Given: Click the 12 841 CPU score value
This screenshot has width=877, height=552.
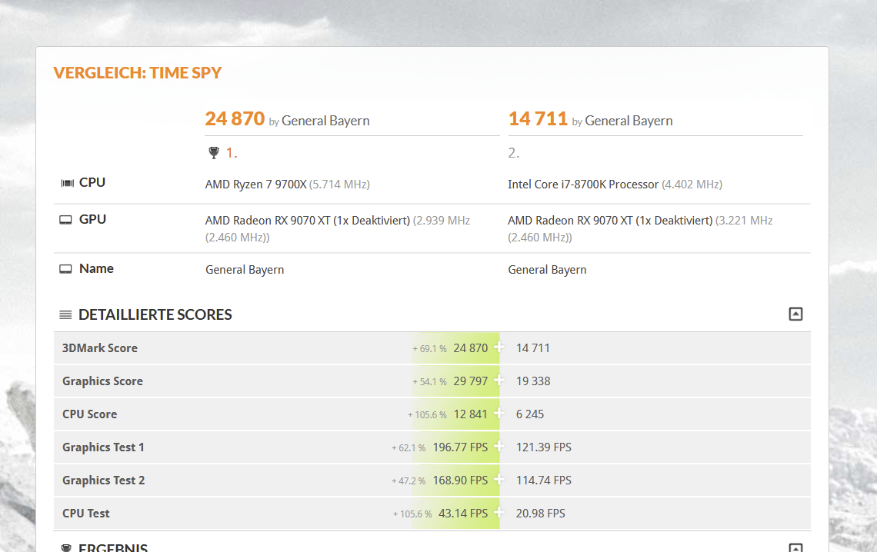Looking at the screenshot, I should 470,414.
